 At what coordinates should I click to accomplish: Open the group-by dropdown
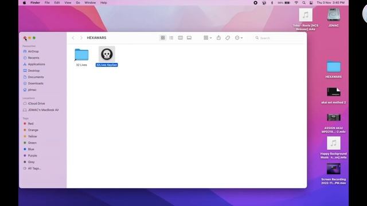click(x=208, y=38)
